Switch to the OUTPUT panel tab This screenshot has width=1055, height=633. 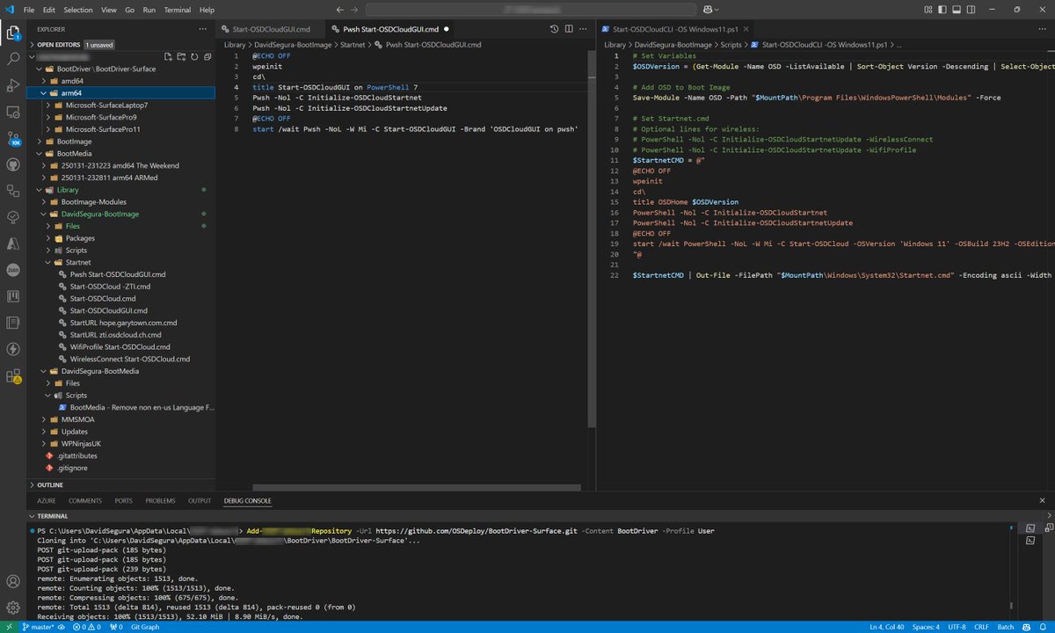pos(200,500)
